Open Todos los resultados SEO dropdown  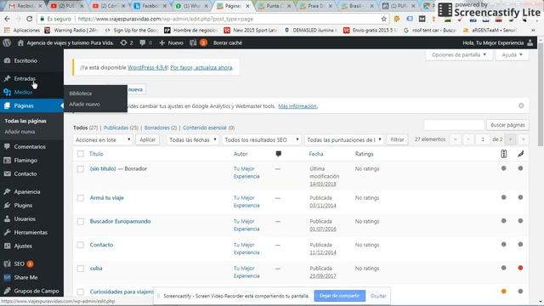point(261,139)
